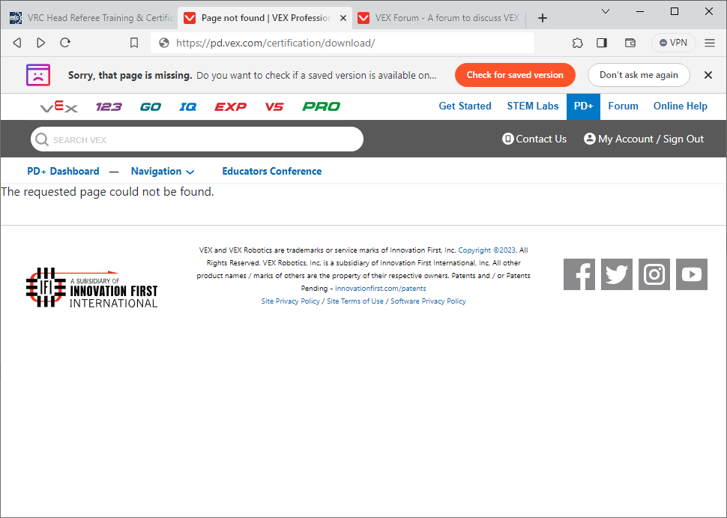Select the PD+ menu item
Viewport: 727px width, 518px height.
(x=583, y=106)
